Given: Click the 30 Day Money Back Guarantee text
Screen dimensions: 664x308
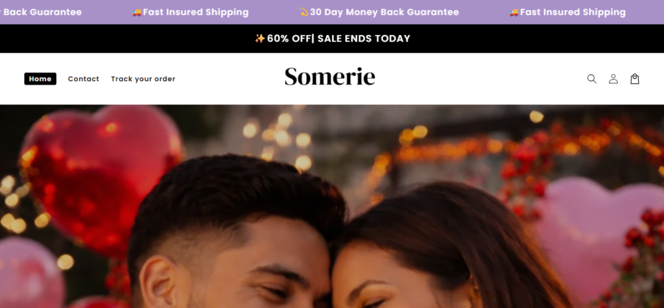Looking at the screenshot, I should pyautogui.click(x=384, y=12).
